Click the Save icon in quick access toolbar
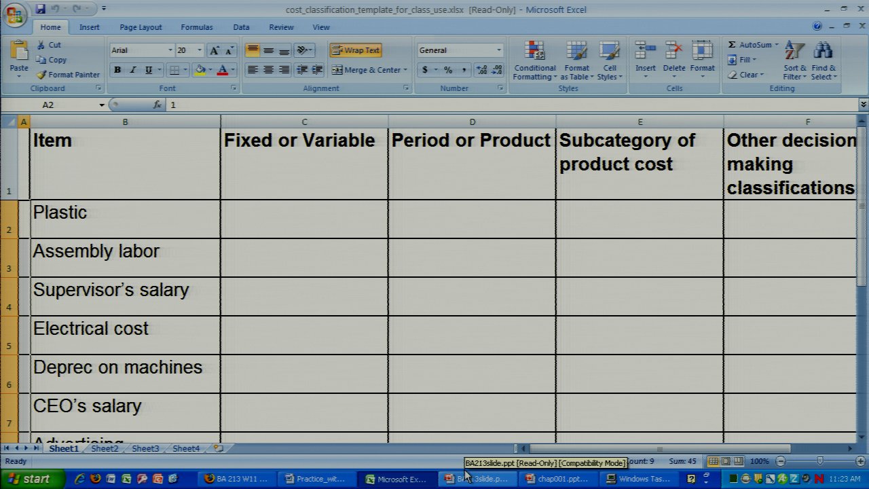869x489 pixels. (40, 9)
